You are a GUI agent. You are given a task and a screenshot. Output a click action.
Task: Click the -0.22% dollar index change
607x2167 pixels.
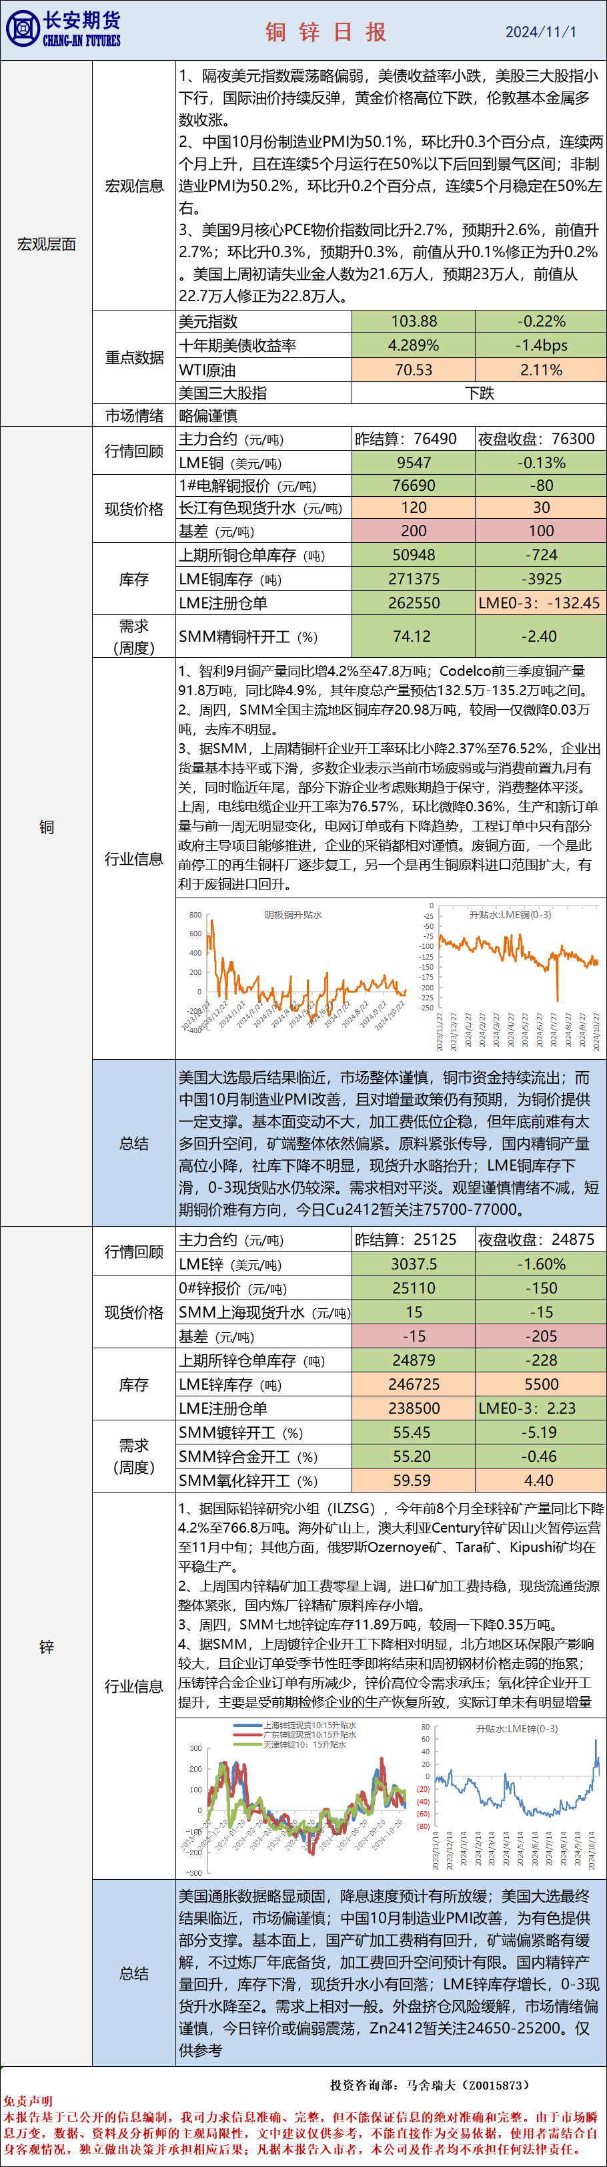(540, 321)
